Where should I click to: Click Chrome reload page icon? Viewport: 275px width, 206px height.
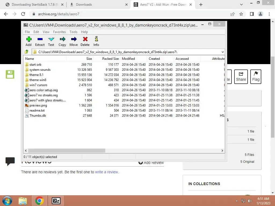[x=23, y=14]
